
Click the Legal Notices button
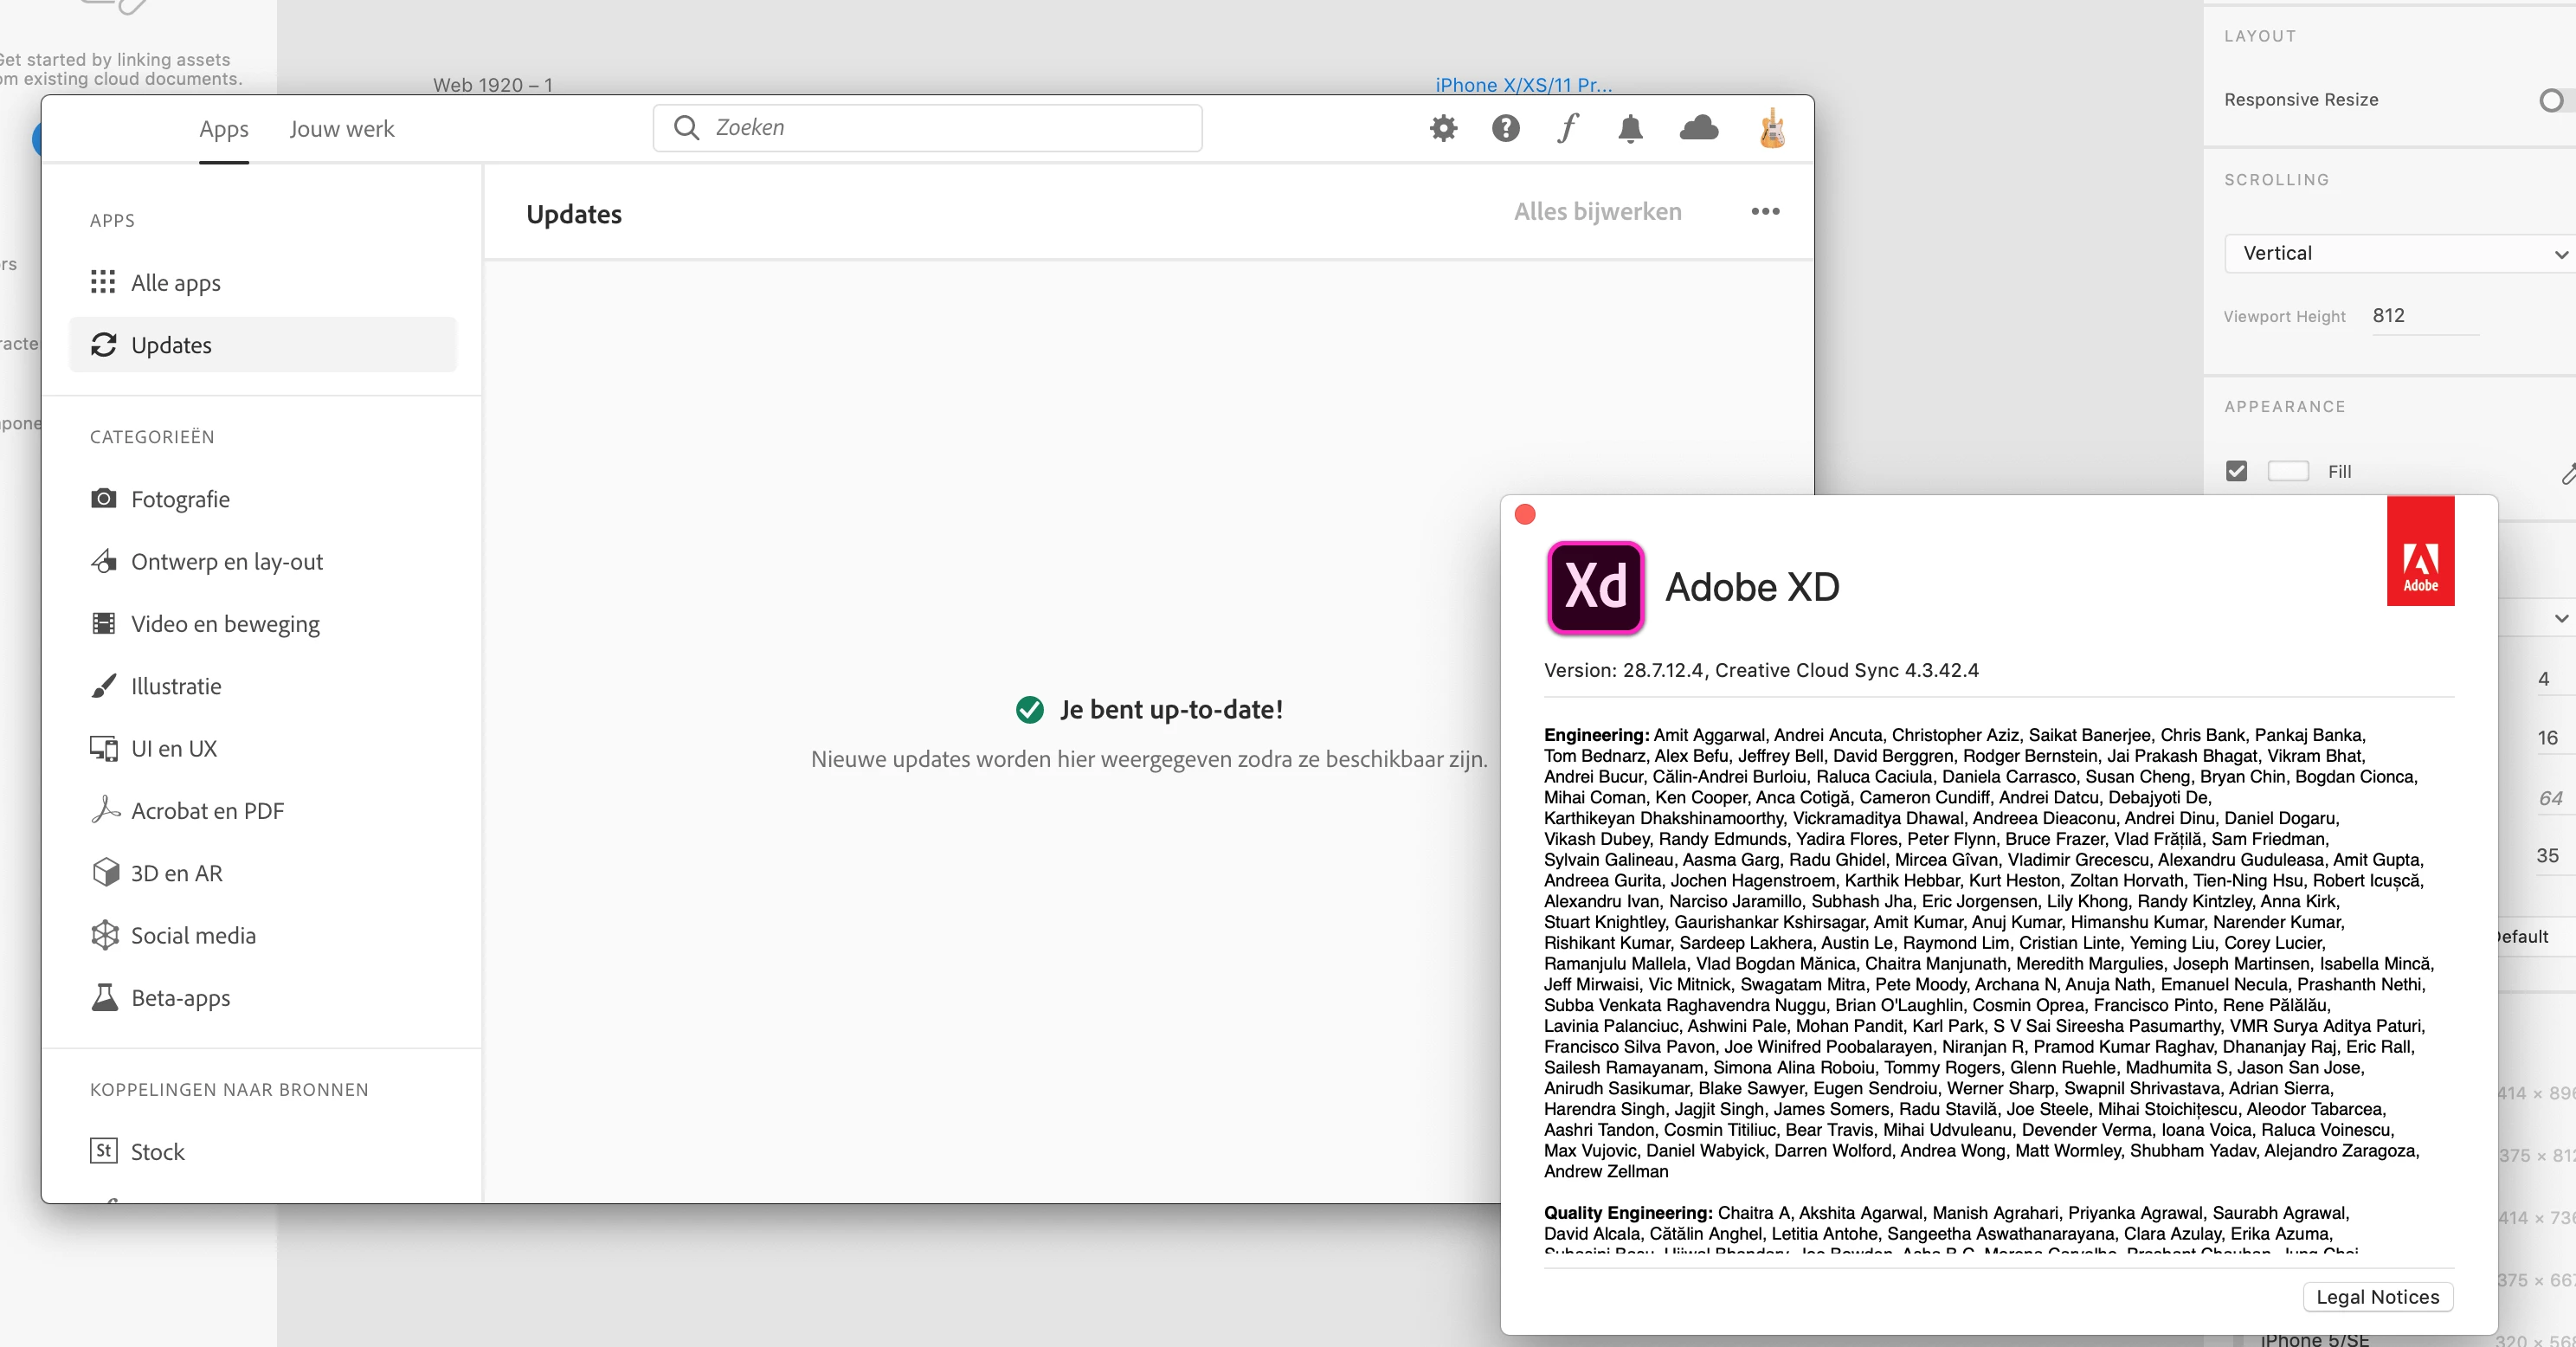2377,1297
